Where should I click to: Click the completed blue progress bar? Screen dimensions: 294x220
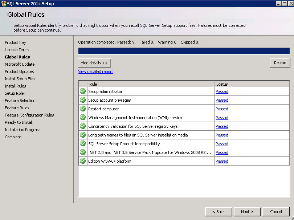pyautogui.click(x=184, y=51)
